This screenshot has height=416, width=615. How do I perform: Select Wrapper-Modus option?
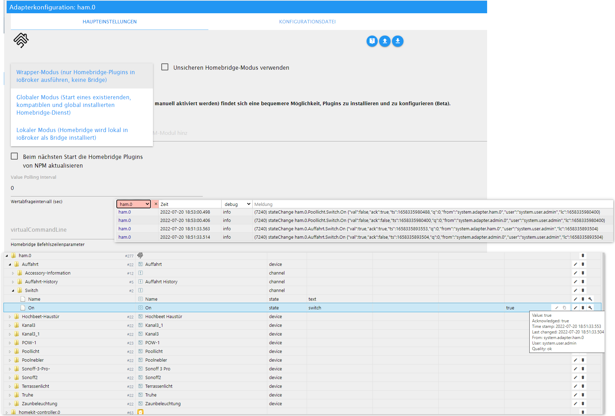point(82,76)
